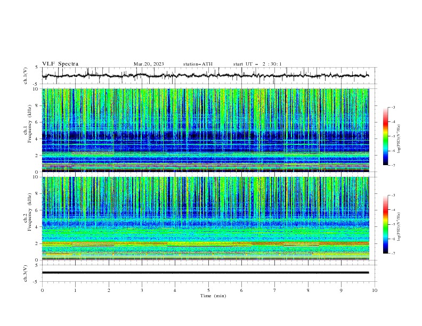Click the ch.1 Frequency (kHz) axis label

click(28, 124)
